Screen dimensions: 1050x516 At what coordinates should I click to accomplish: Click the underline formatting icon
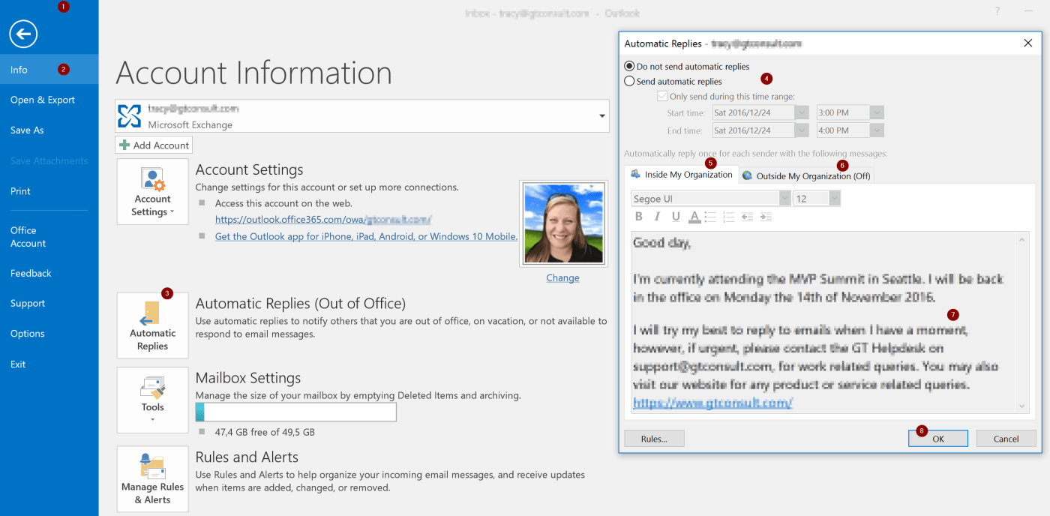pos(676,217)
